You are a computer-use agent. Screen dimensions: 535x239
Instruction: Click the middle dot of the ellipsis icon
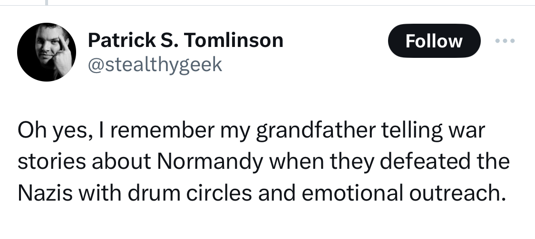click(505, 41)
